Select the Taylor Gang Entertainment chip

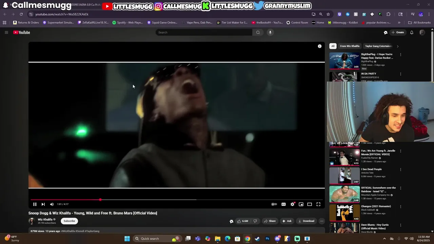[x=378, y=46]
